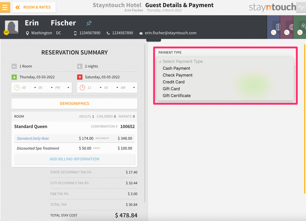Image resolution: width=306 pixels, height=221 pixels.
Task: Click the mobile phone icon in guest header
Action: [75, 33]
